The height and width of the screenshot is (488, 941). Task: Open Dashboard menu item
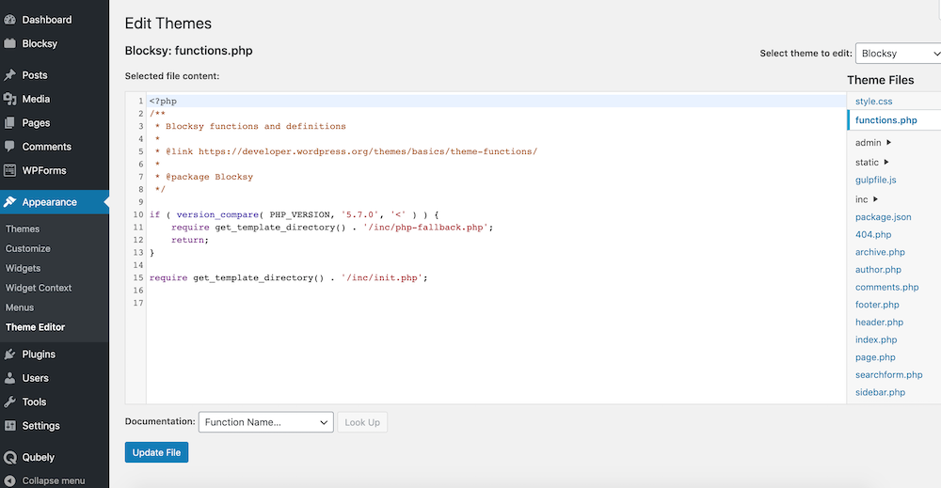(47, 20)
